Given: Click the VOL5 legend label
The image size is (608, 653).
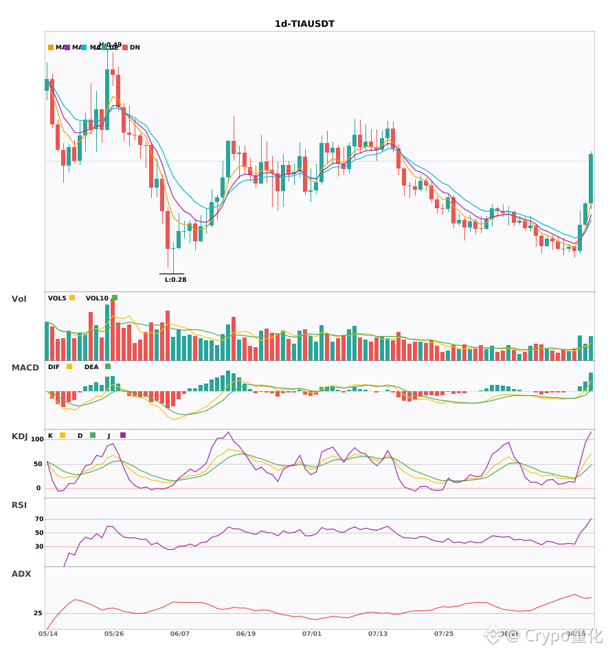Looking at the screenshot, I should tap(57, 298).
